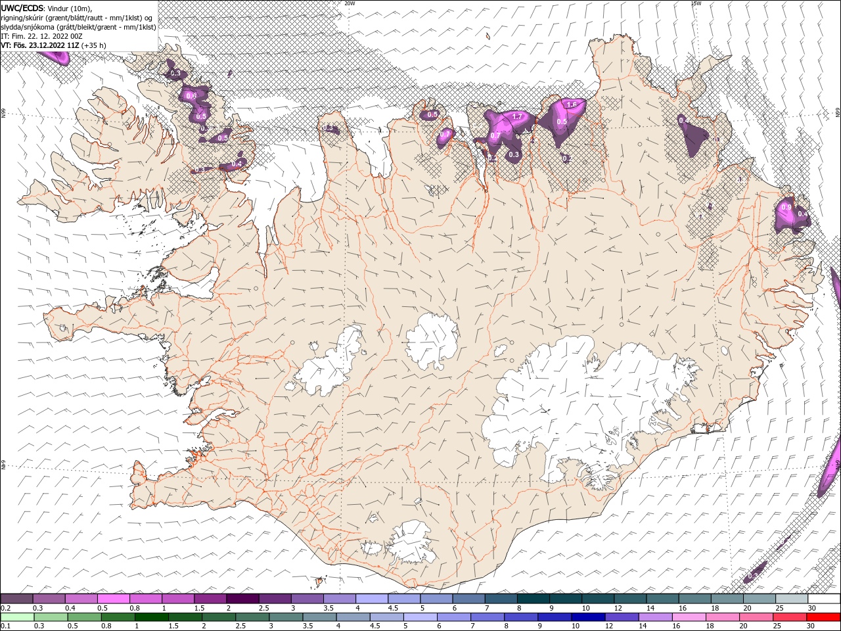Click the '15W' longitude label

(x=696, y=3)
